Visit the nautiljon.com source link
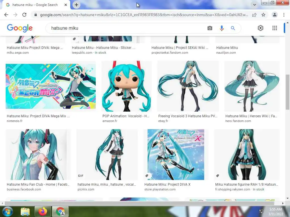 tap(226, 53)
